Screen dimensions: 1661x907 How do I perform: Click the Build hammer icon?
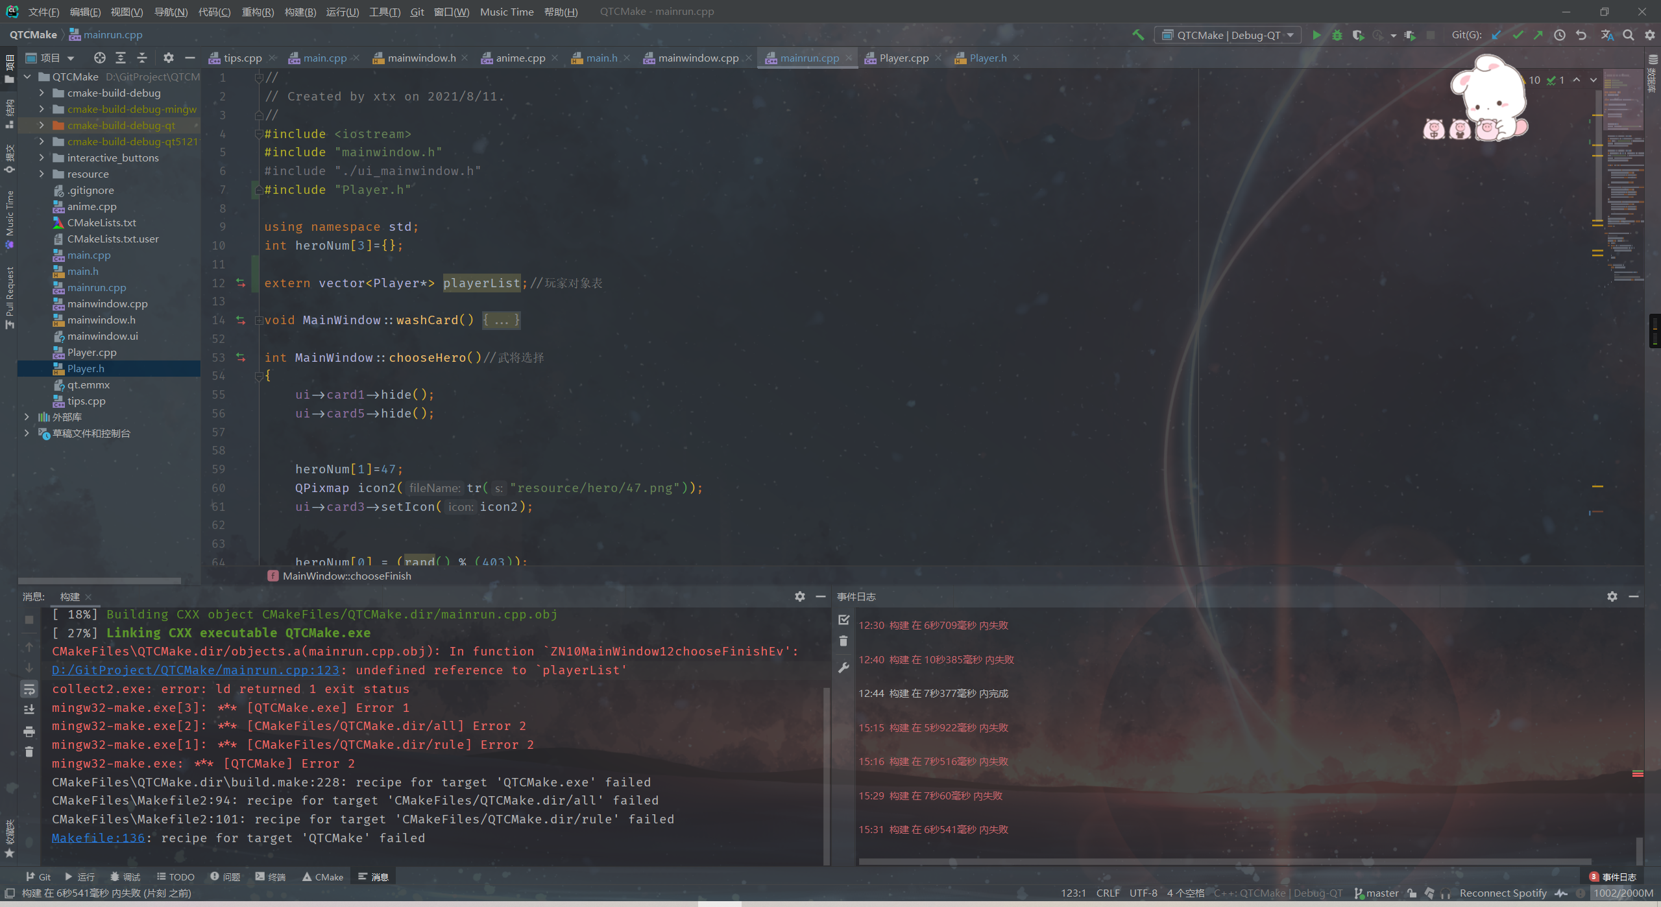(1138, 35)
